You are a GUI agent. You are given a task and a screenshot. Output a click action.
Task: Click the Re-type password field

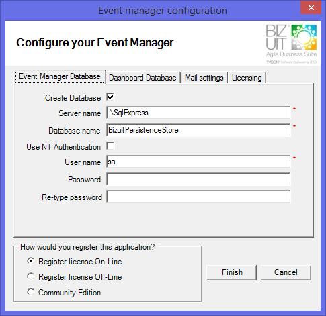[x=198, y=197]
